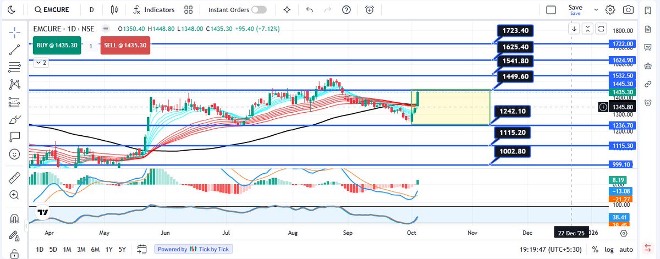Click the sparkle AI assistant icon
The width and height of the screenshot is (660, 259).
(287, 9)
